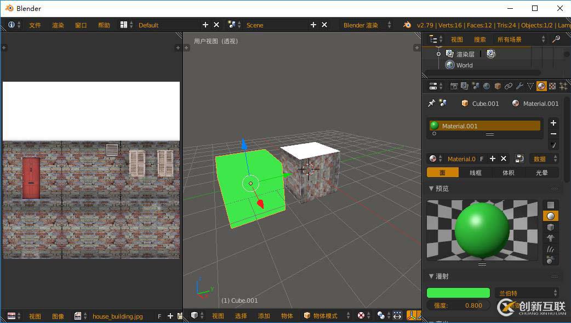
Task: Open the 渲染 menu in top bar
Action: click(x=58, y=25)
